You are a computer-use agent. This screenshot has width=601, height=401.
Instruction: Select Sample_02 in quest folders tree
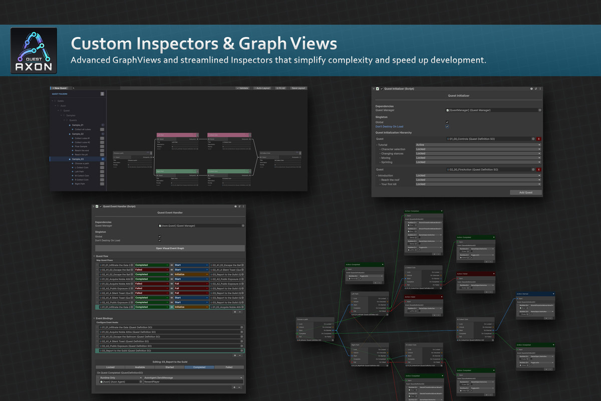click(78, 134)
